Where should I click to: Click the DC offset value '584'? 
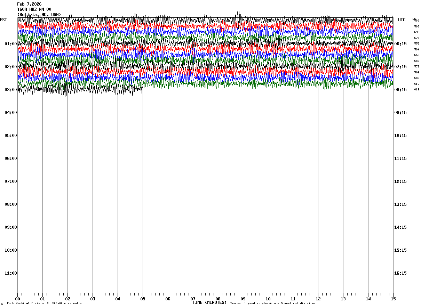click(416, 49)
